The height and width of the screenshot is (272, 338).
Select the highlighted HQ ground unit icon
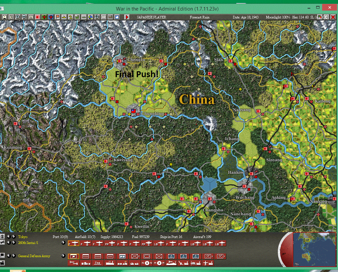(73, 256)
